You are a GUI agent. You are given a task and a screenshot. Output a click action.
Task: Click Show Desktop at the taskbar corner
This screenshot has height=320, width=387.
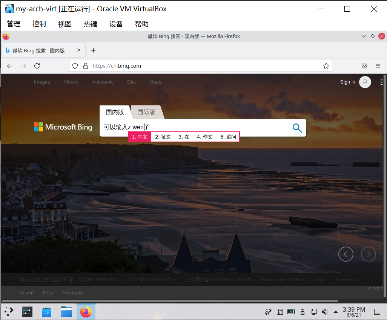pos(378,312)
